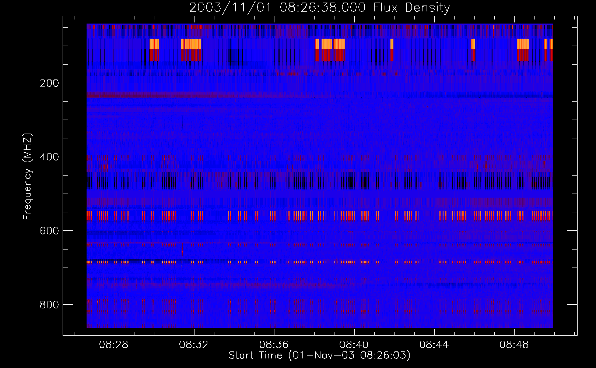Image resolution: width=596 pixels, height=368 pixels.
Task: Click the 08:36 time tick label
Action: pyautogui.click(x=274, y=345)
